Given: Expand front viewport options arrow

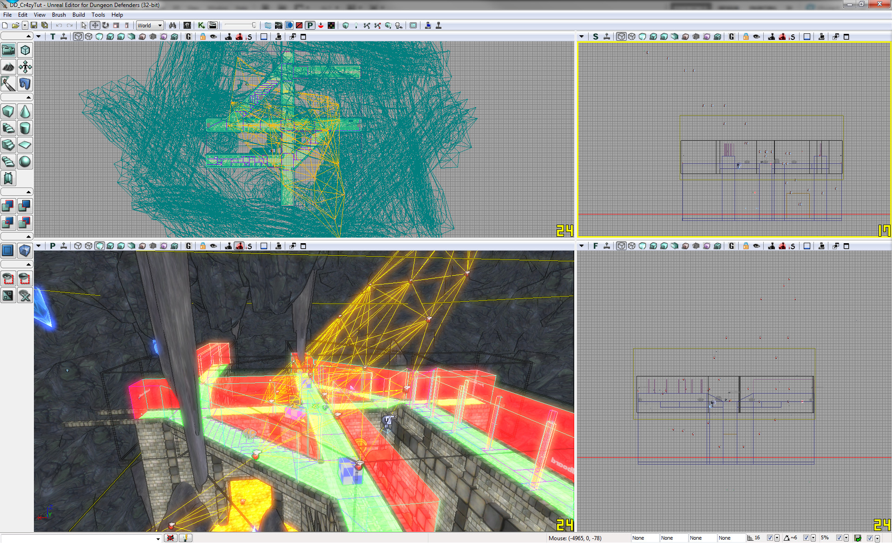Looking at the screenshot, I should click(x=581, y=246).
